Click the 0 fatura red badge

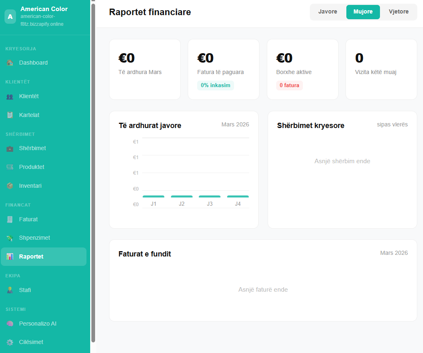click(x=289, y=85)
